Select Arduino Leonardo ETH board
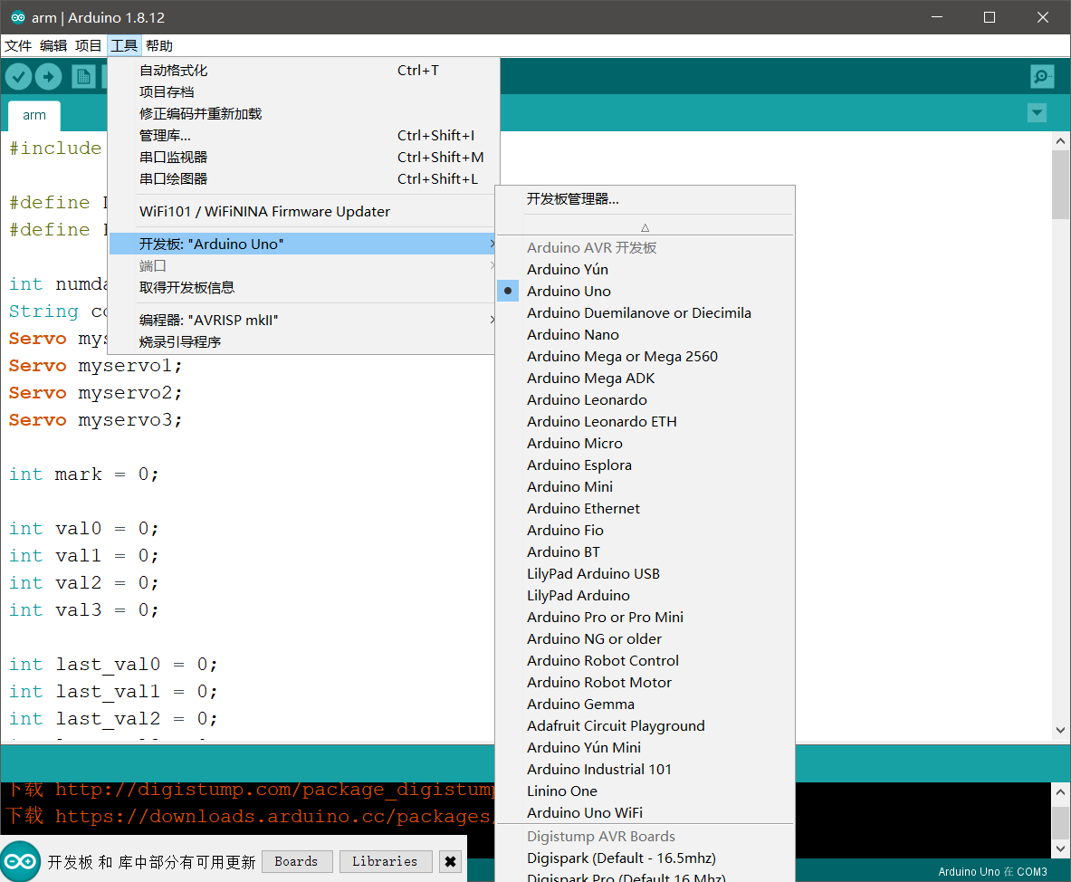The height and width of the screenshot is (882, 1071). pos(645,421)
